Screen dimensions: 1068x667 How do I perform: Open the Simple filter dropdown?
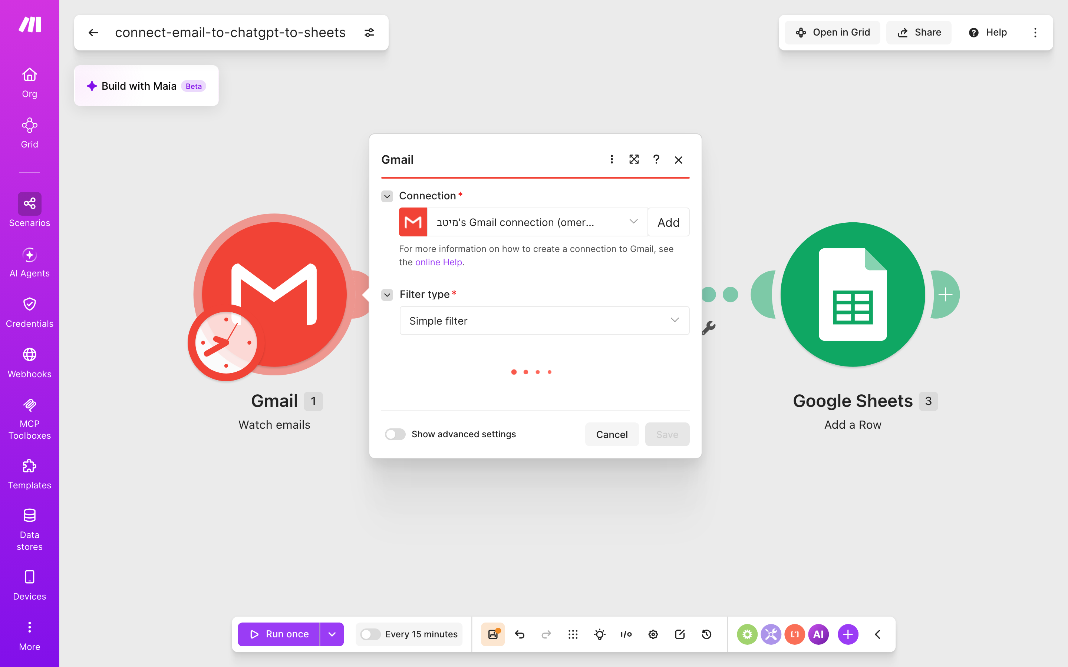point(544,321)
